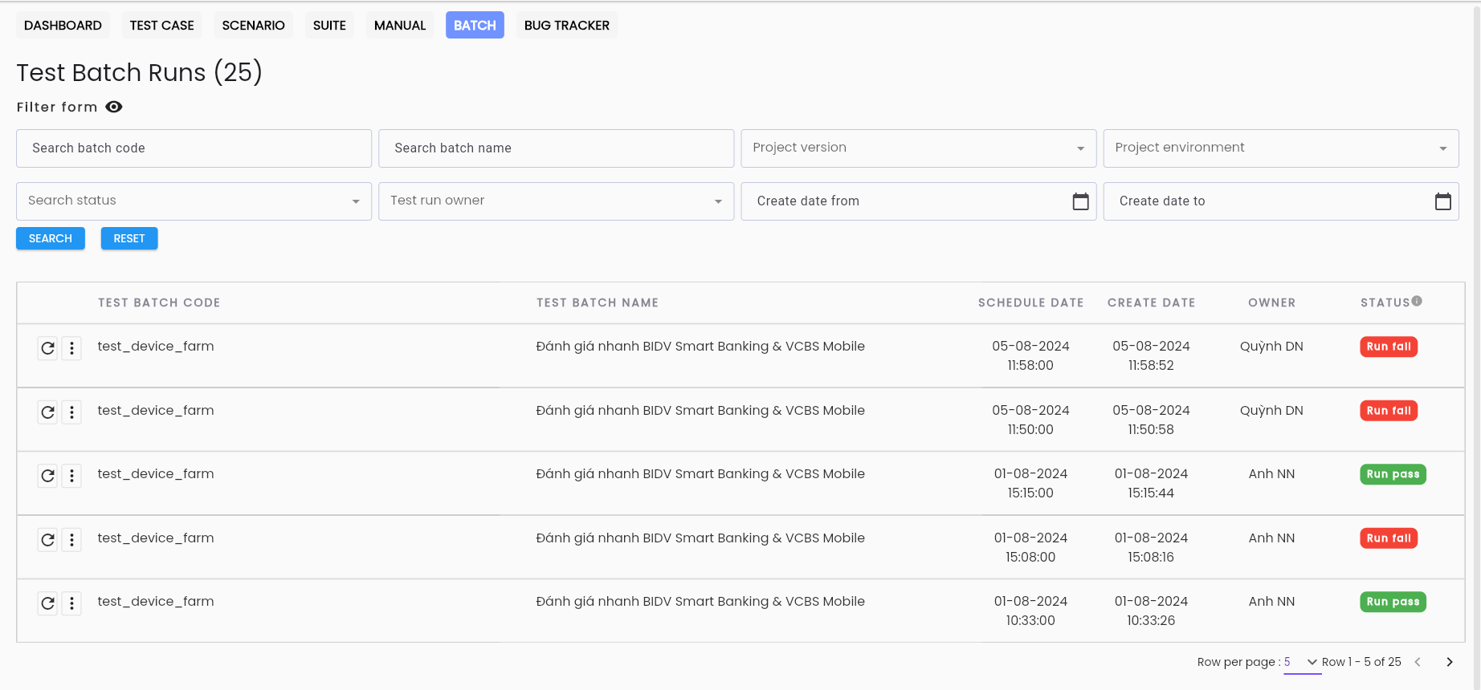Expand the Project environment dropdown
This screenshot has height=690, width=1481.
1281,148
